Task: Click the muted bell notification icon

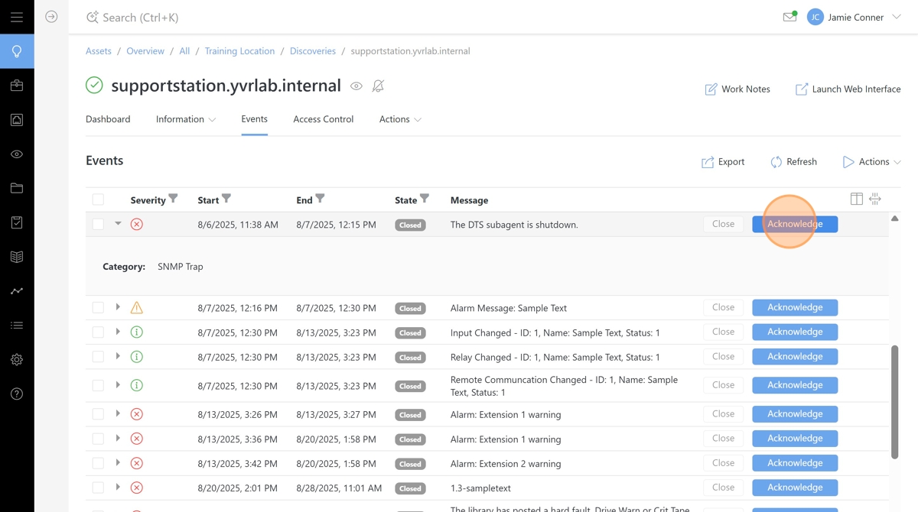Action: click(378, 86)
